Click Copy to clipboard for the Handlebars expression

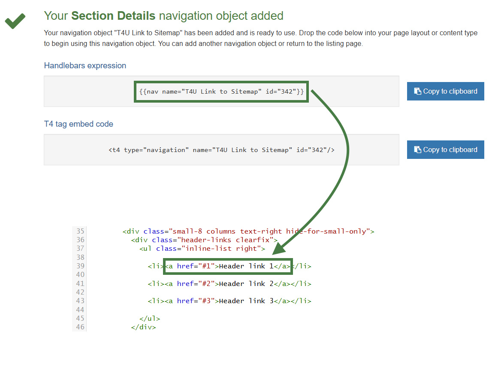point(445,91)
